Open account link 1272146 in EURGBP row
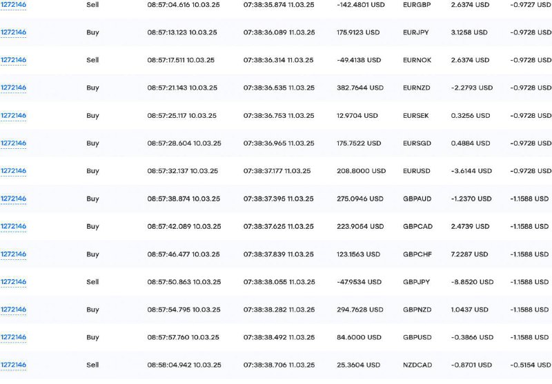This screenshot has height=384, width=552. pos(13,5)
